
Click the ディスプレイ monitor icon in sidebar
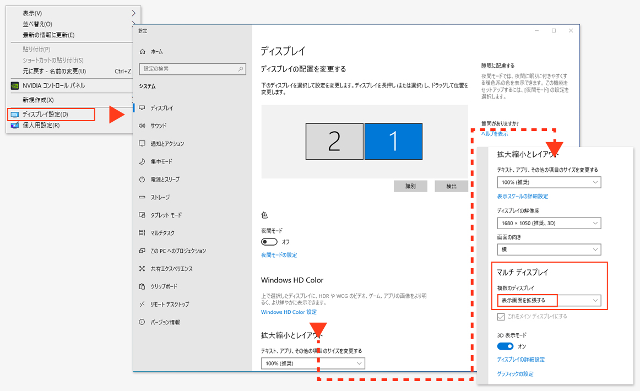coord(142,108)
